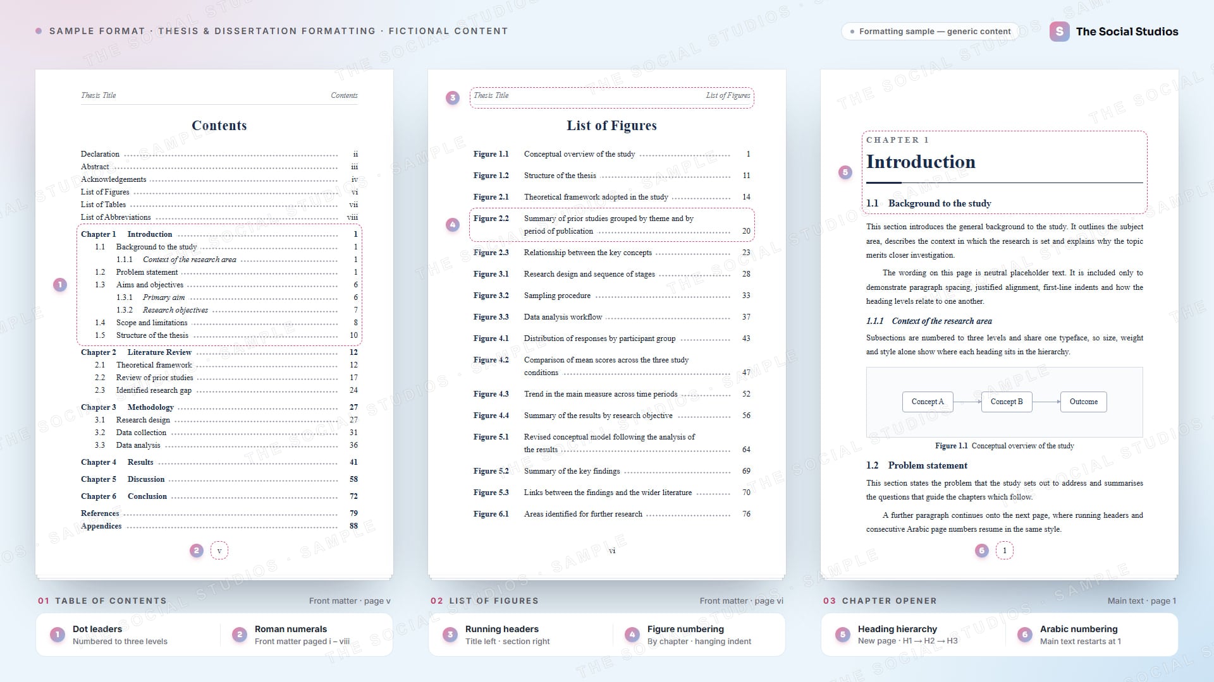Click the '01 TABLE OF CONTENTS' section label
This screenshot has width=1214, height=682.
[x=102, y=601]
